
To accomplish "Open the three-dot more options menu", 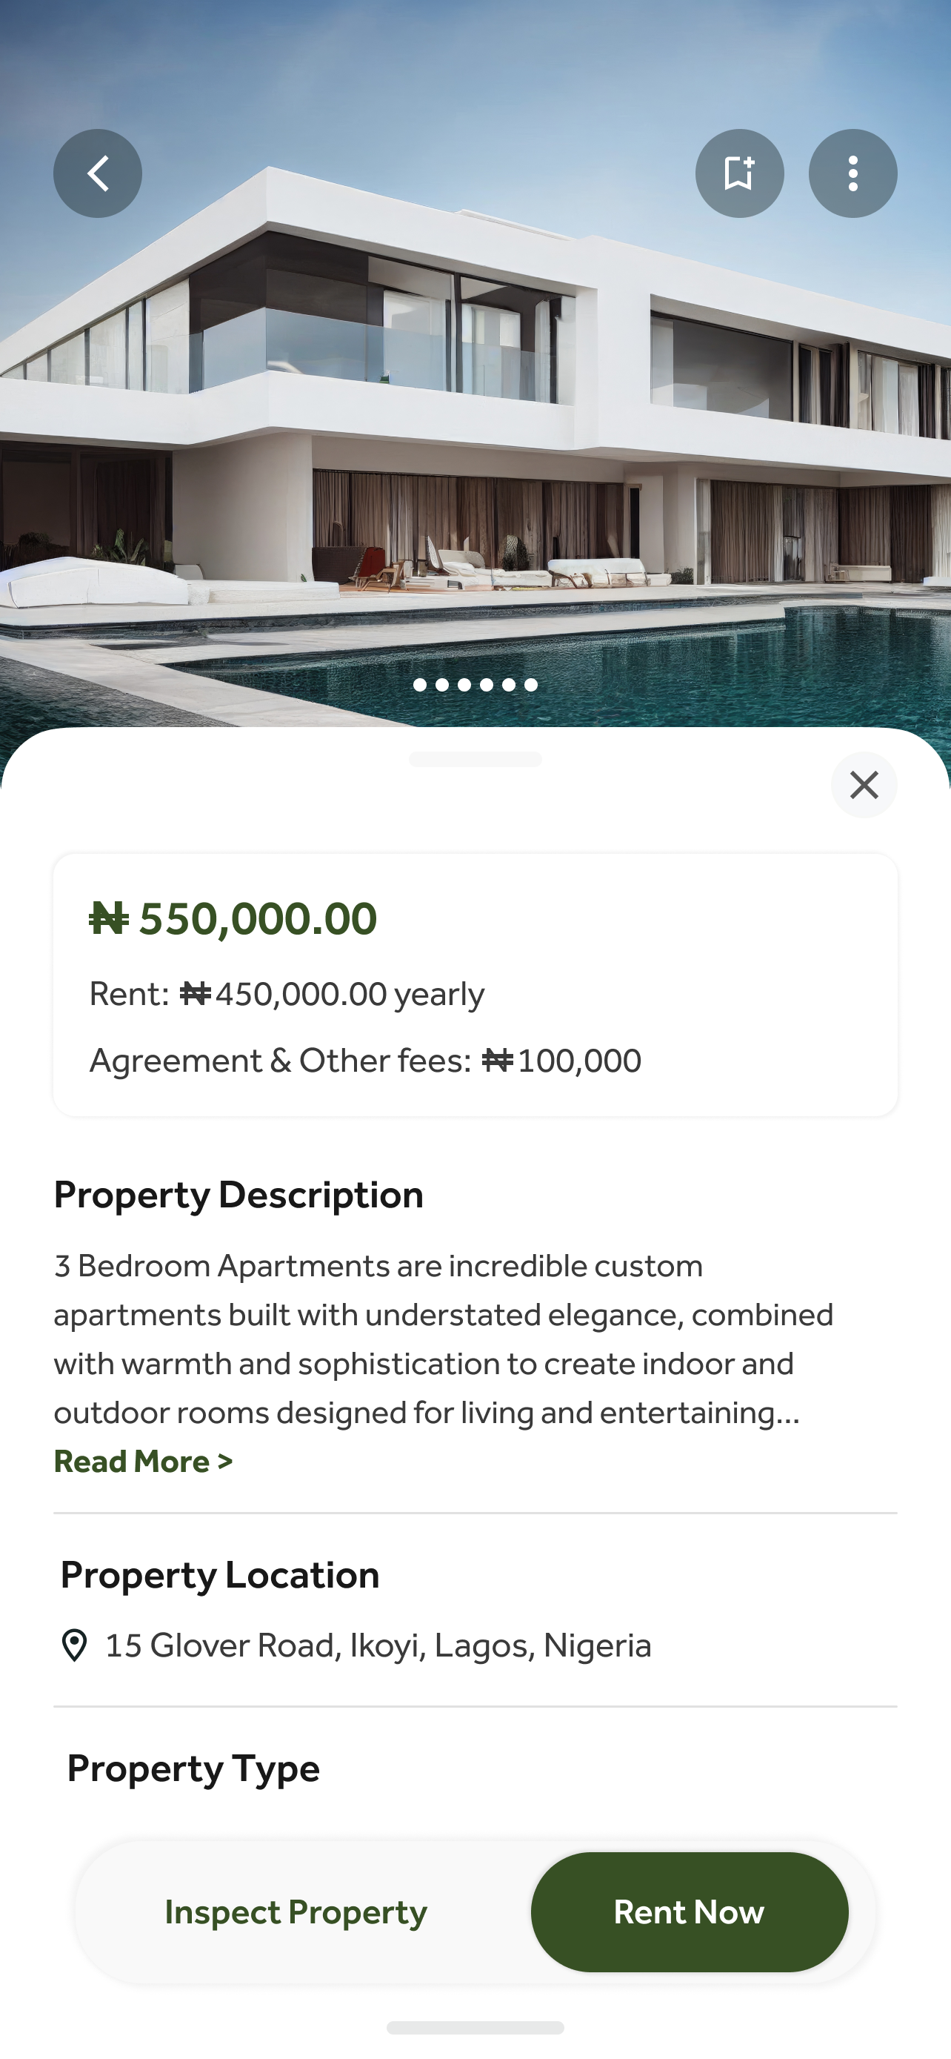I will 852,173.
